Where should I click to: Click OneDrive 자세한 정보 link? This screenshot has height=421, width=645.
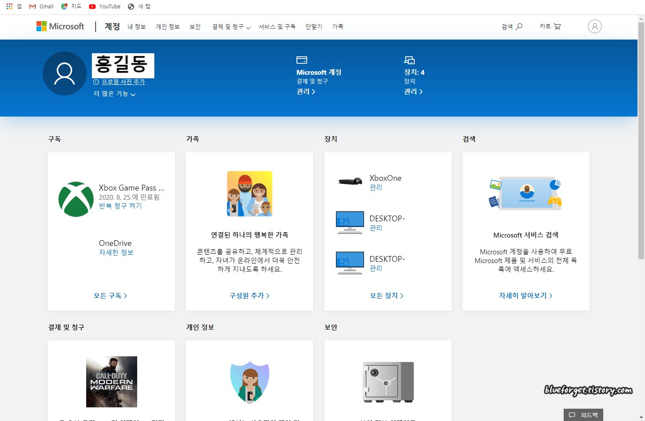click(x=116, y=253)
